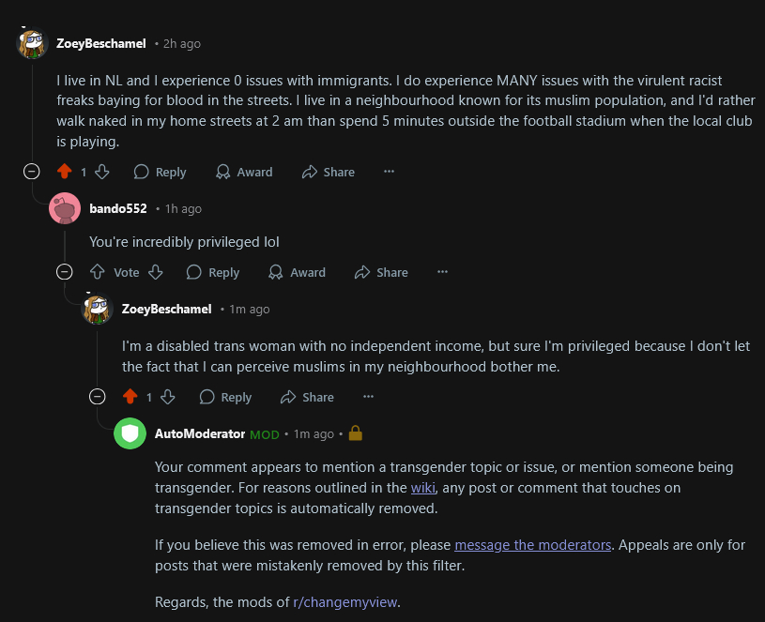
Task: Click the AutoModerator shield avatar
Action: [130, 433]
